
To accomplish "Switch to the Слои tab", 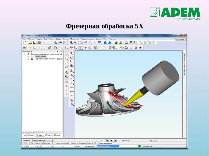I will click(74, 143).
